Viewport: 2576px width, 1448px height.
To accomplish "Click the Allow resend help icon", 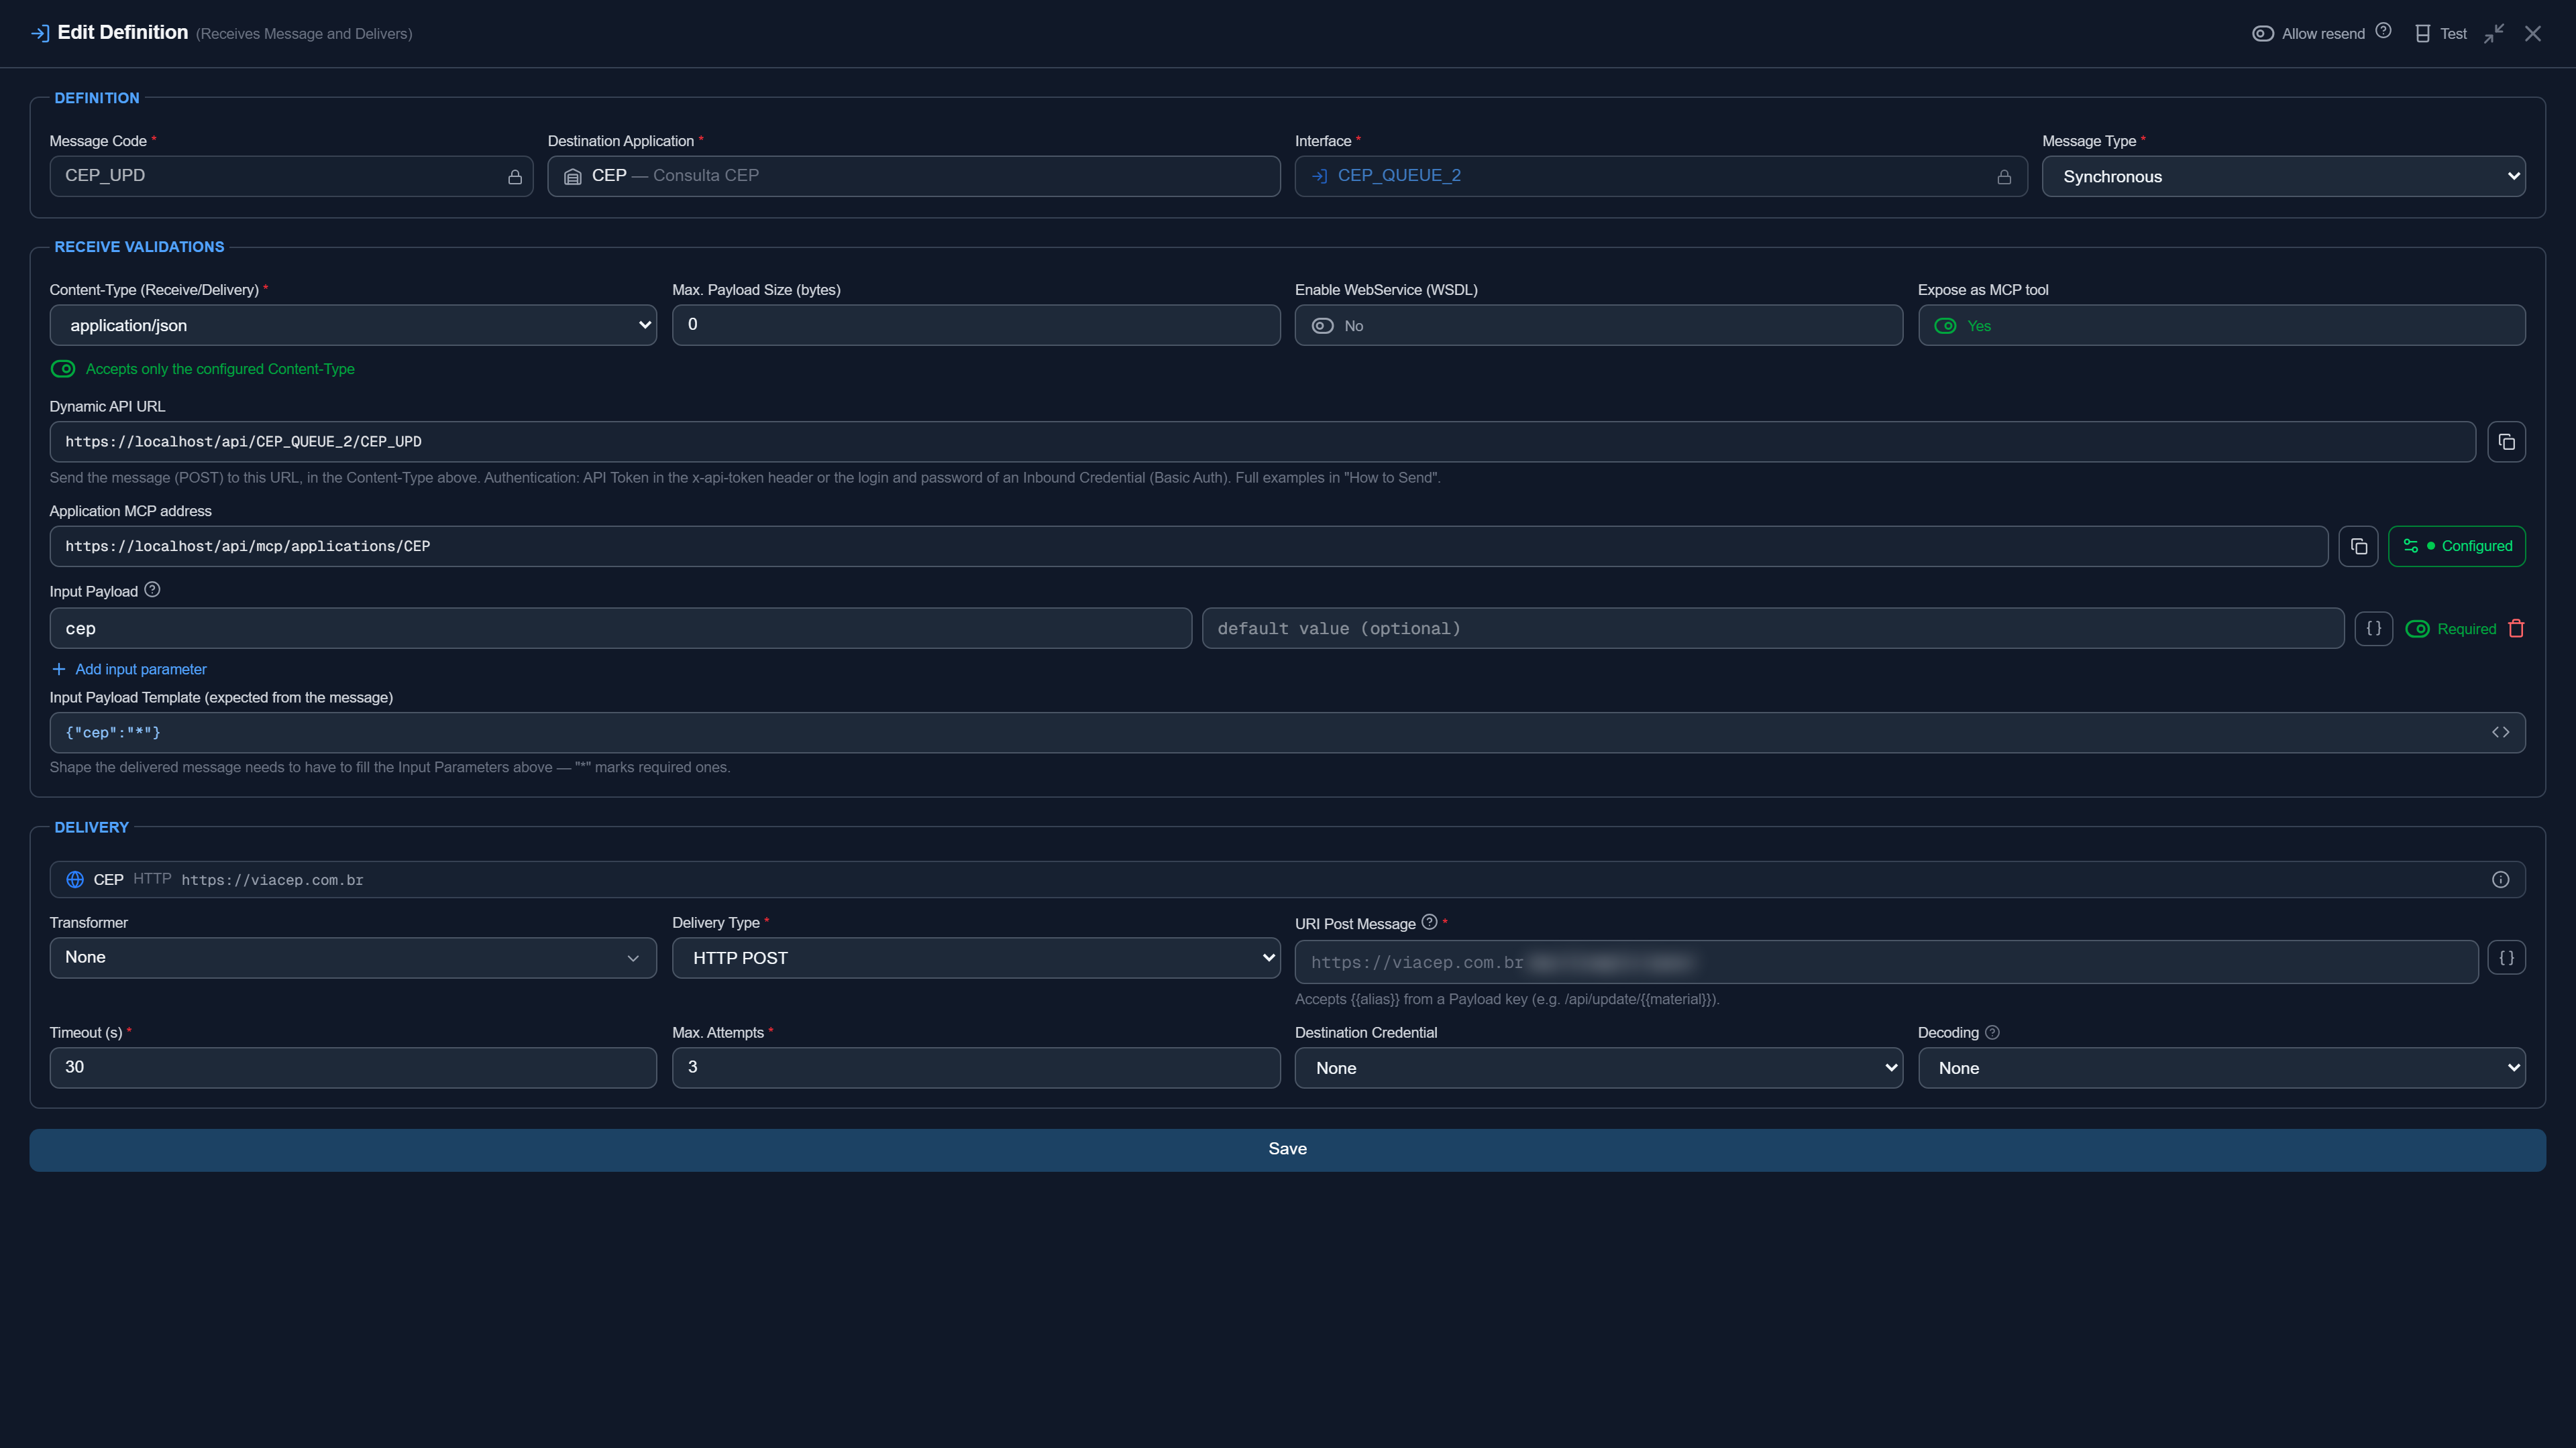I will tap(2383, 31).
